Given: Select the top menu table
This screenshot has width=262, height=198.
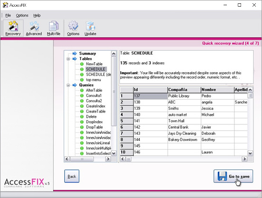Looking at the screenshot, I should (x=93, y=80).
